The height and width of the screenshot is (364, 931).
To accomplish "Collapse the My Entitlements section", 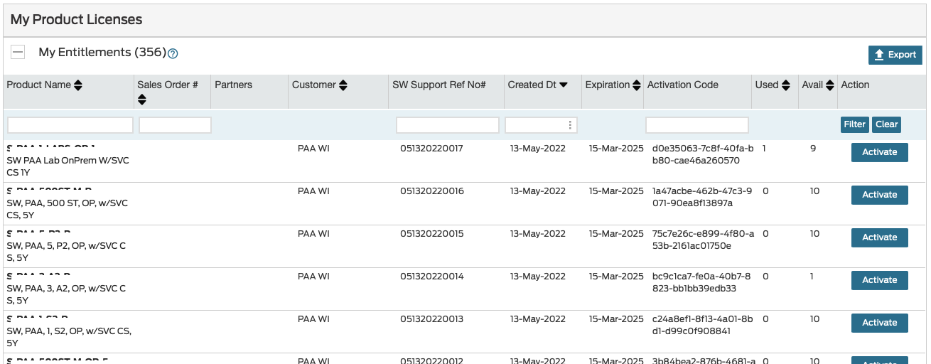I will (18, 52).
